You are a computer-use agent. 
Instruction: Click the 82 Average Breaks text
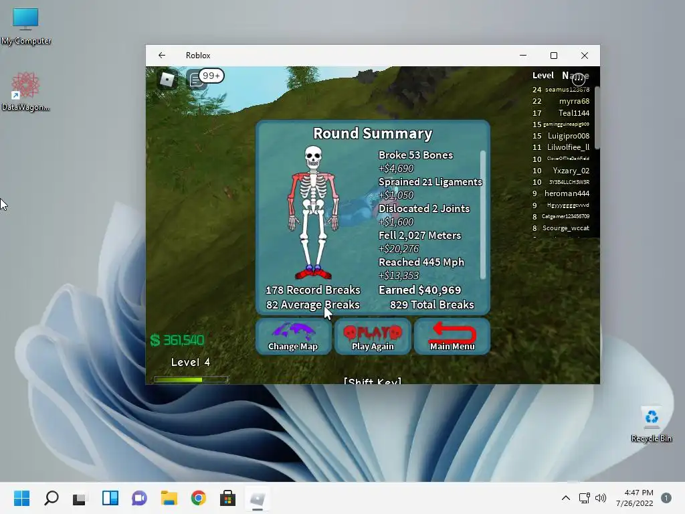coord(313,305)
